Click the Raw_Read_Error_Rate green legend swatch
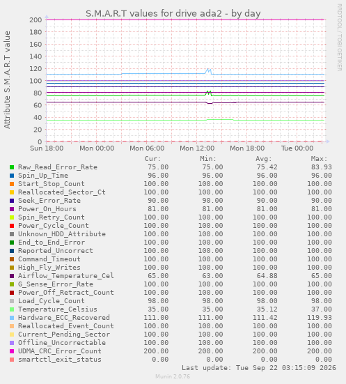 coord(12,167)
